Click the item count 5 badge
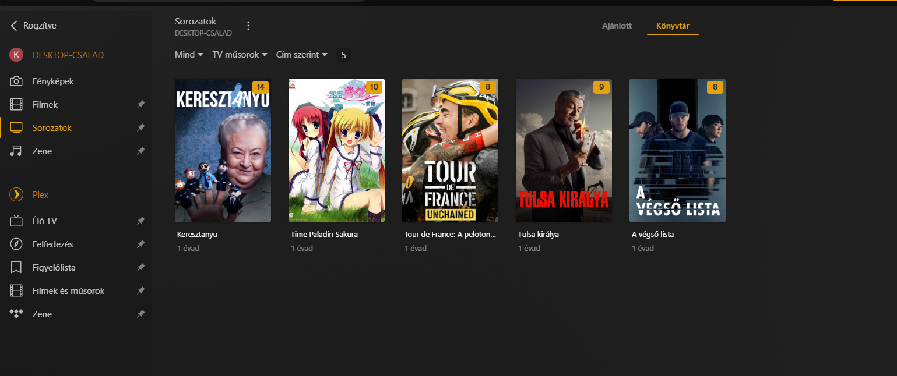This screenshot has height=376, width=897. click(343, 55)
